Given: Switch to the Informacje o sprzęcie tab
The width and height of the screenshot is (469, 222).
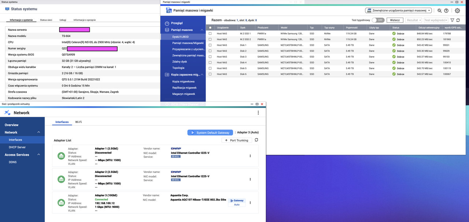Looking at the screenshot, I should point(84,20).
